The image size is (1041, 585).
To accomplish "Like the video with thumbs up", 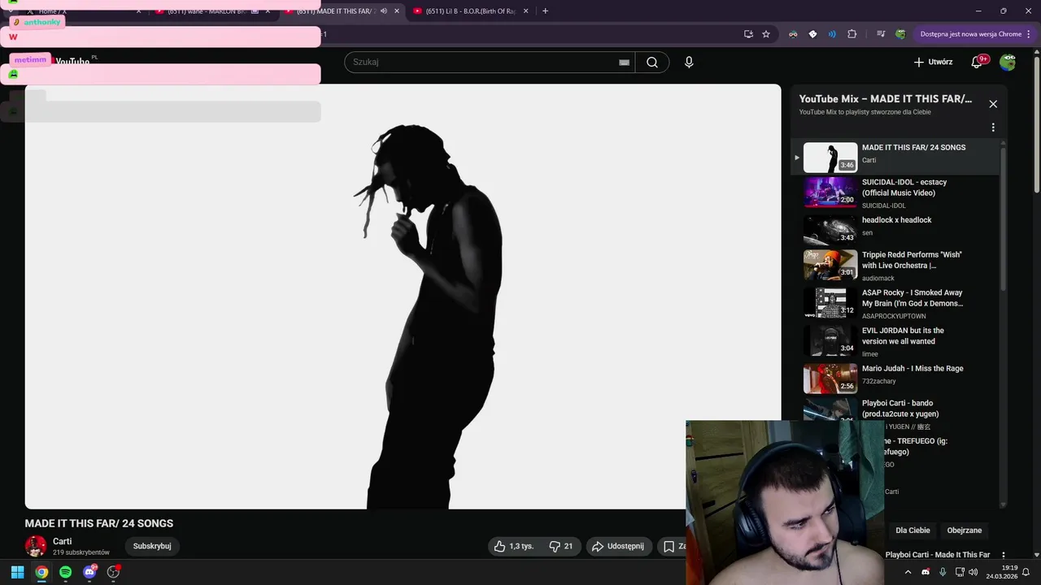I will pos(514,547).
